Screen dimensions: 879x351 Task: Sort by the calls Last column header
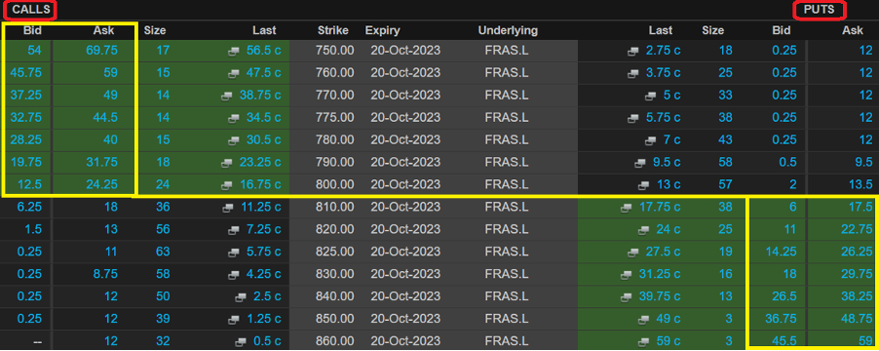click(264, 31)
